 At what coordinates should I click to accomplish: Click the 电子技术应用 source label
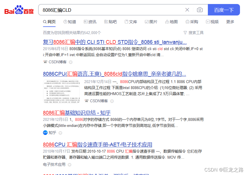point(54,165)
